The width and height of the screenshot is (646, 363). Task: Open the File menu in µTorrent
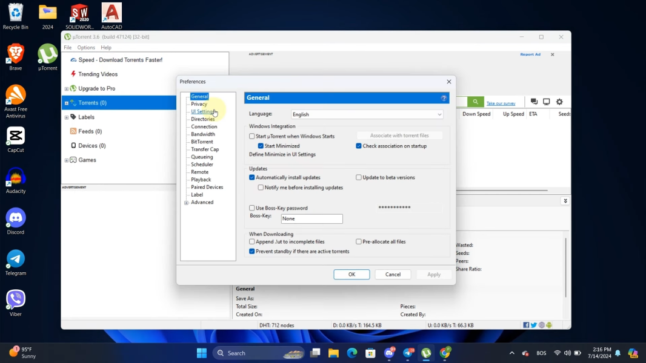point(67,47)
